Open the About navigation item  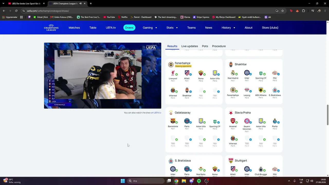pos(249,28)
